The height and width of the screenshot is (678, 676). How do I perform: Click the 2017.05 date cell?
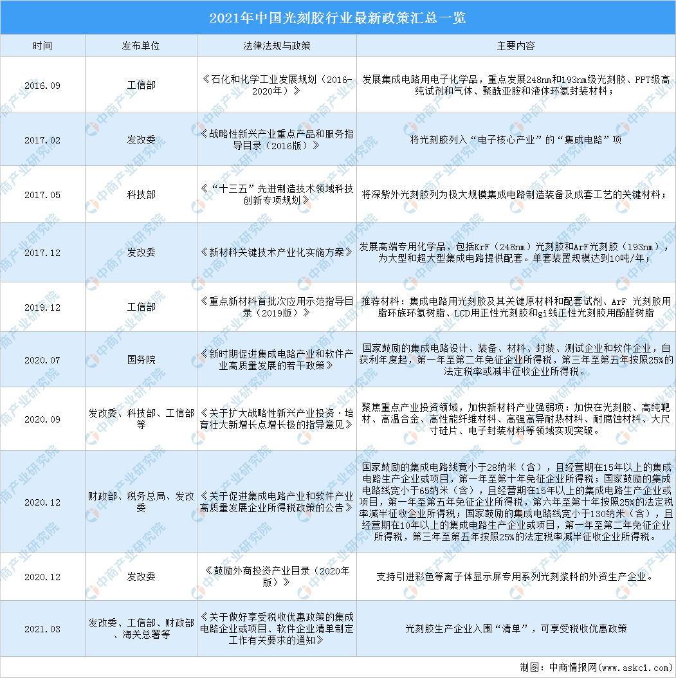tap(42, 194)
